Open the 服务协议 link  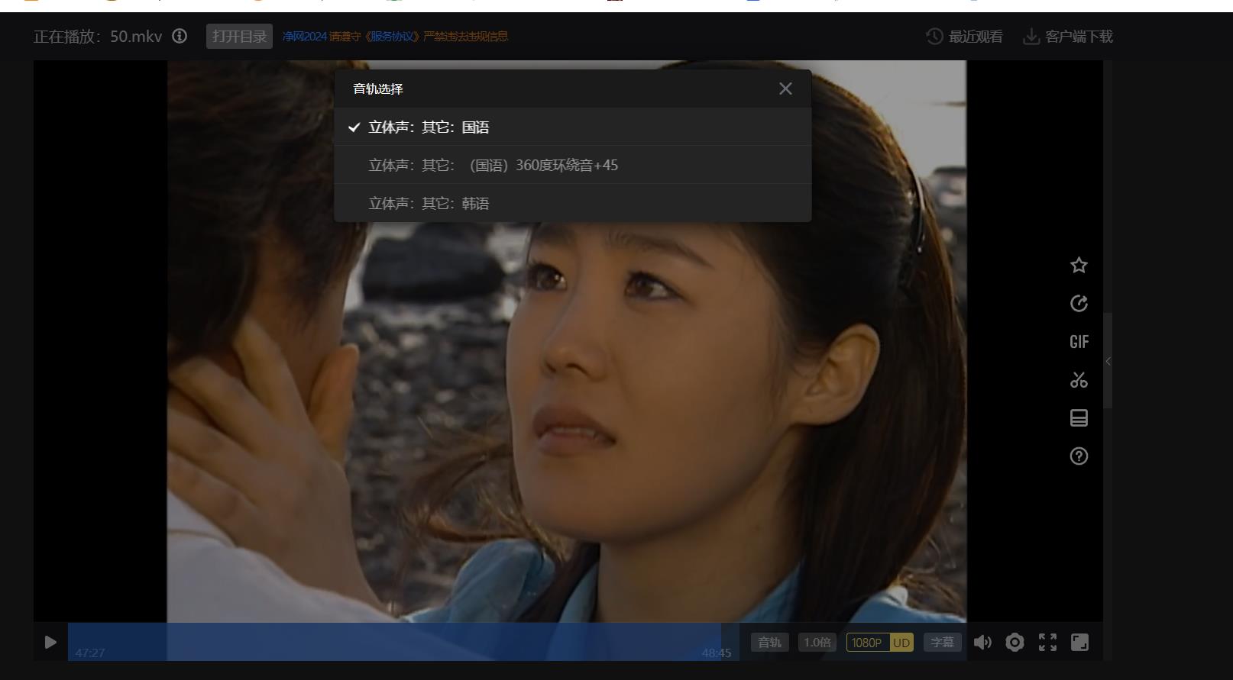(393, 36)
